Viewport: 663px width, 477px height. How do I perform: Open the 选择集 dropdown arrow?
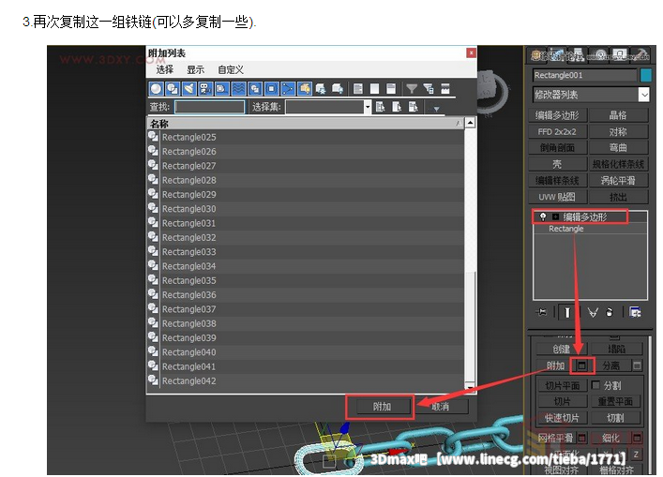368,107
